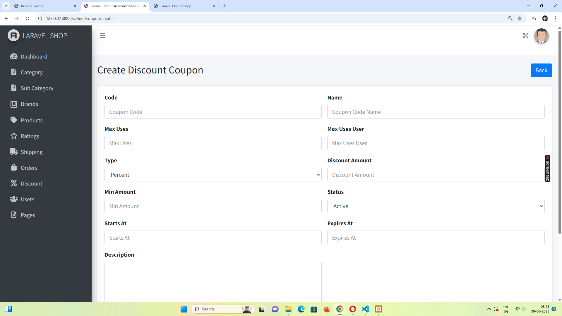Click the Users group icon

(14, 199)
